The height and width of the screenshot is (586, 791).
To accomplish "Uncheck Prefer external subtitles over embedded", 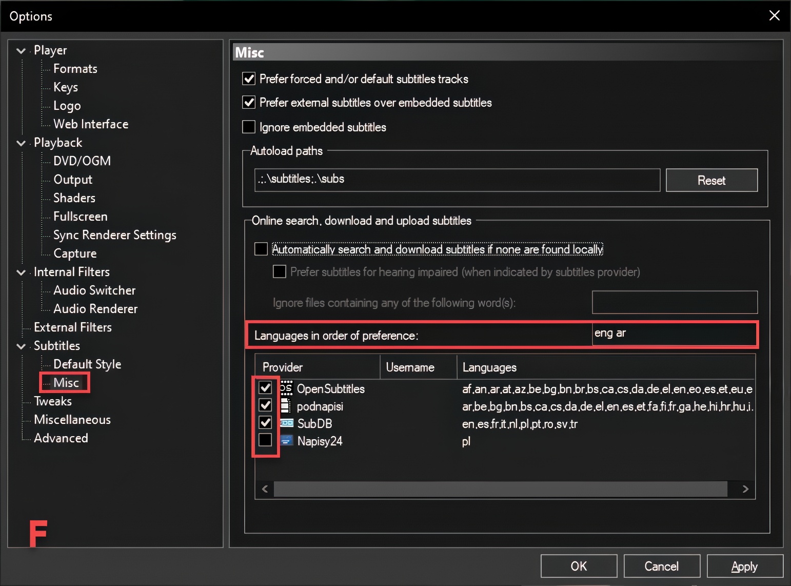I will click(x=249, y=102).
